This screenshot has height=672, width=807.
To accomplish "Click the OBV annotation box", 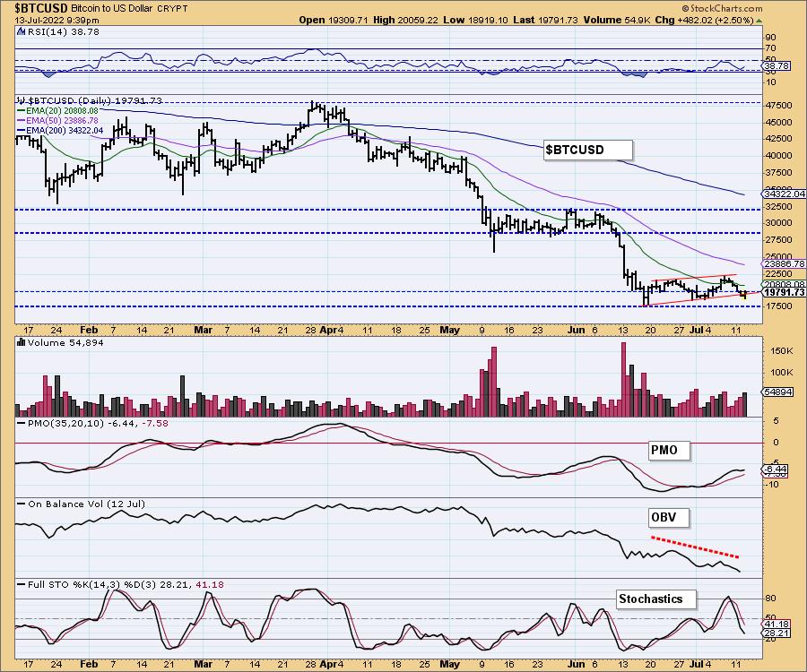I will click(669, 517).
